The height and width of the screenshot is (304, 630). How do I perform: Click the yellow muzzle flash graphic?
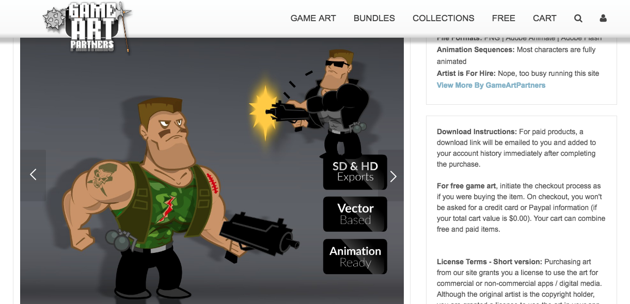(263, 112)
